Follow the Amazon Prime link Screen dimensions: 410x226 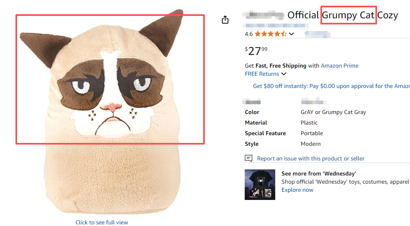coord(340,66)
